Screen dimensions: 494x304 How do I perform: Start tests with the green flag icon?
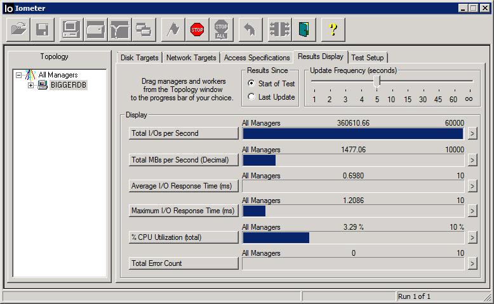[x=173, y=30]
